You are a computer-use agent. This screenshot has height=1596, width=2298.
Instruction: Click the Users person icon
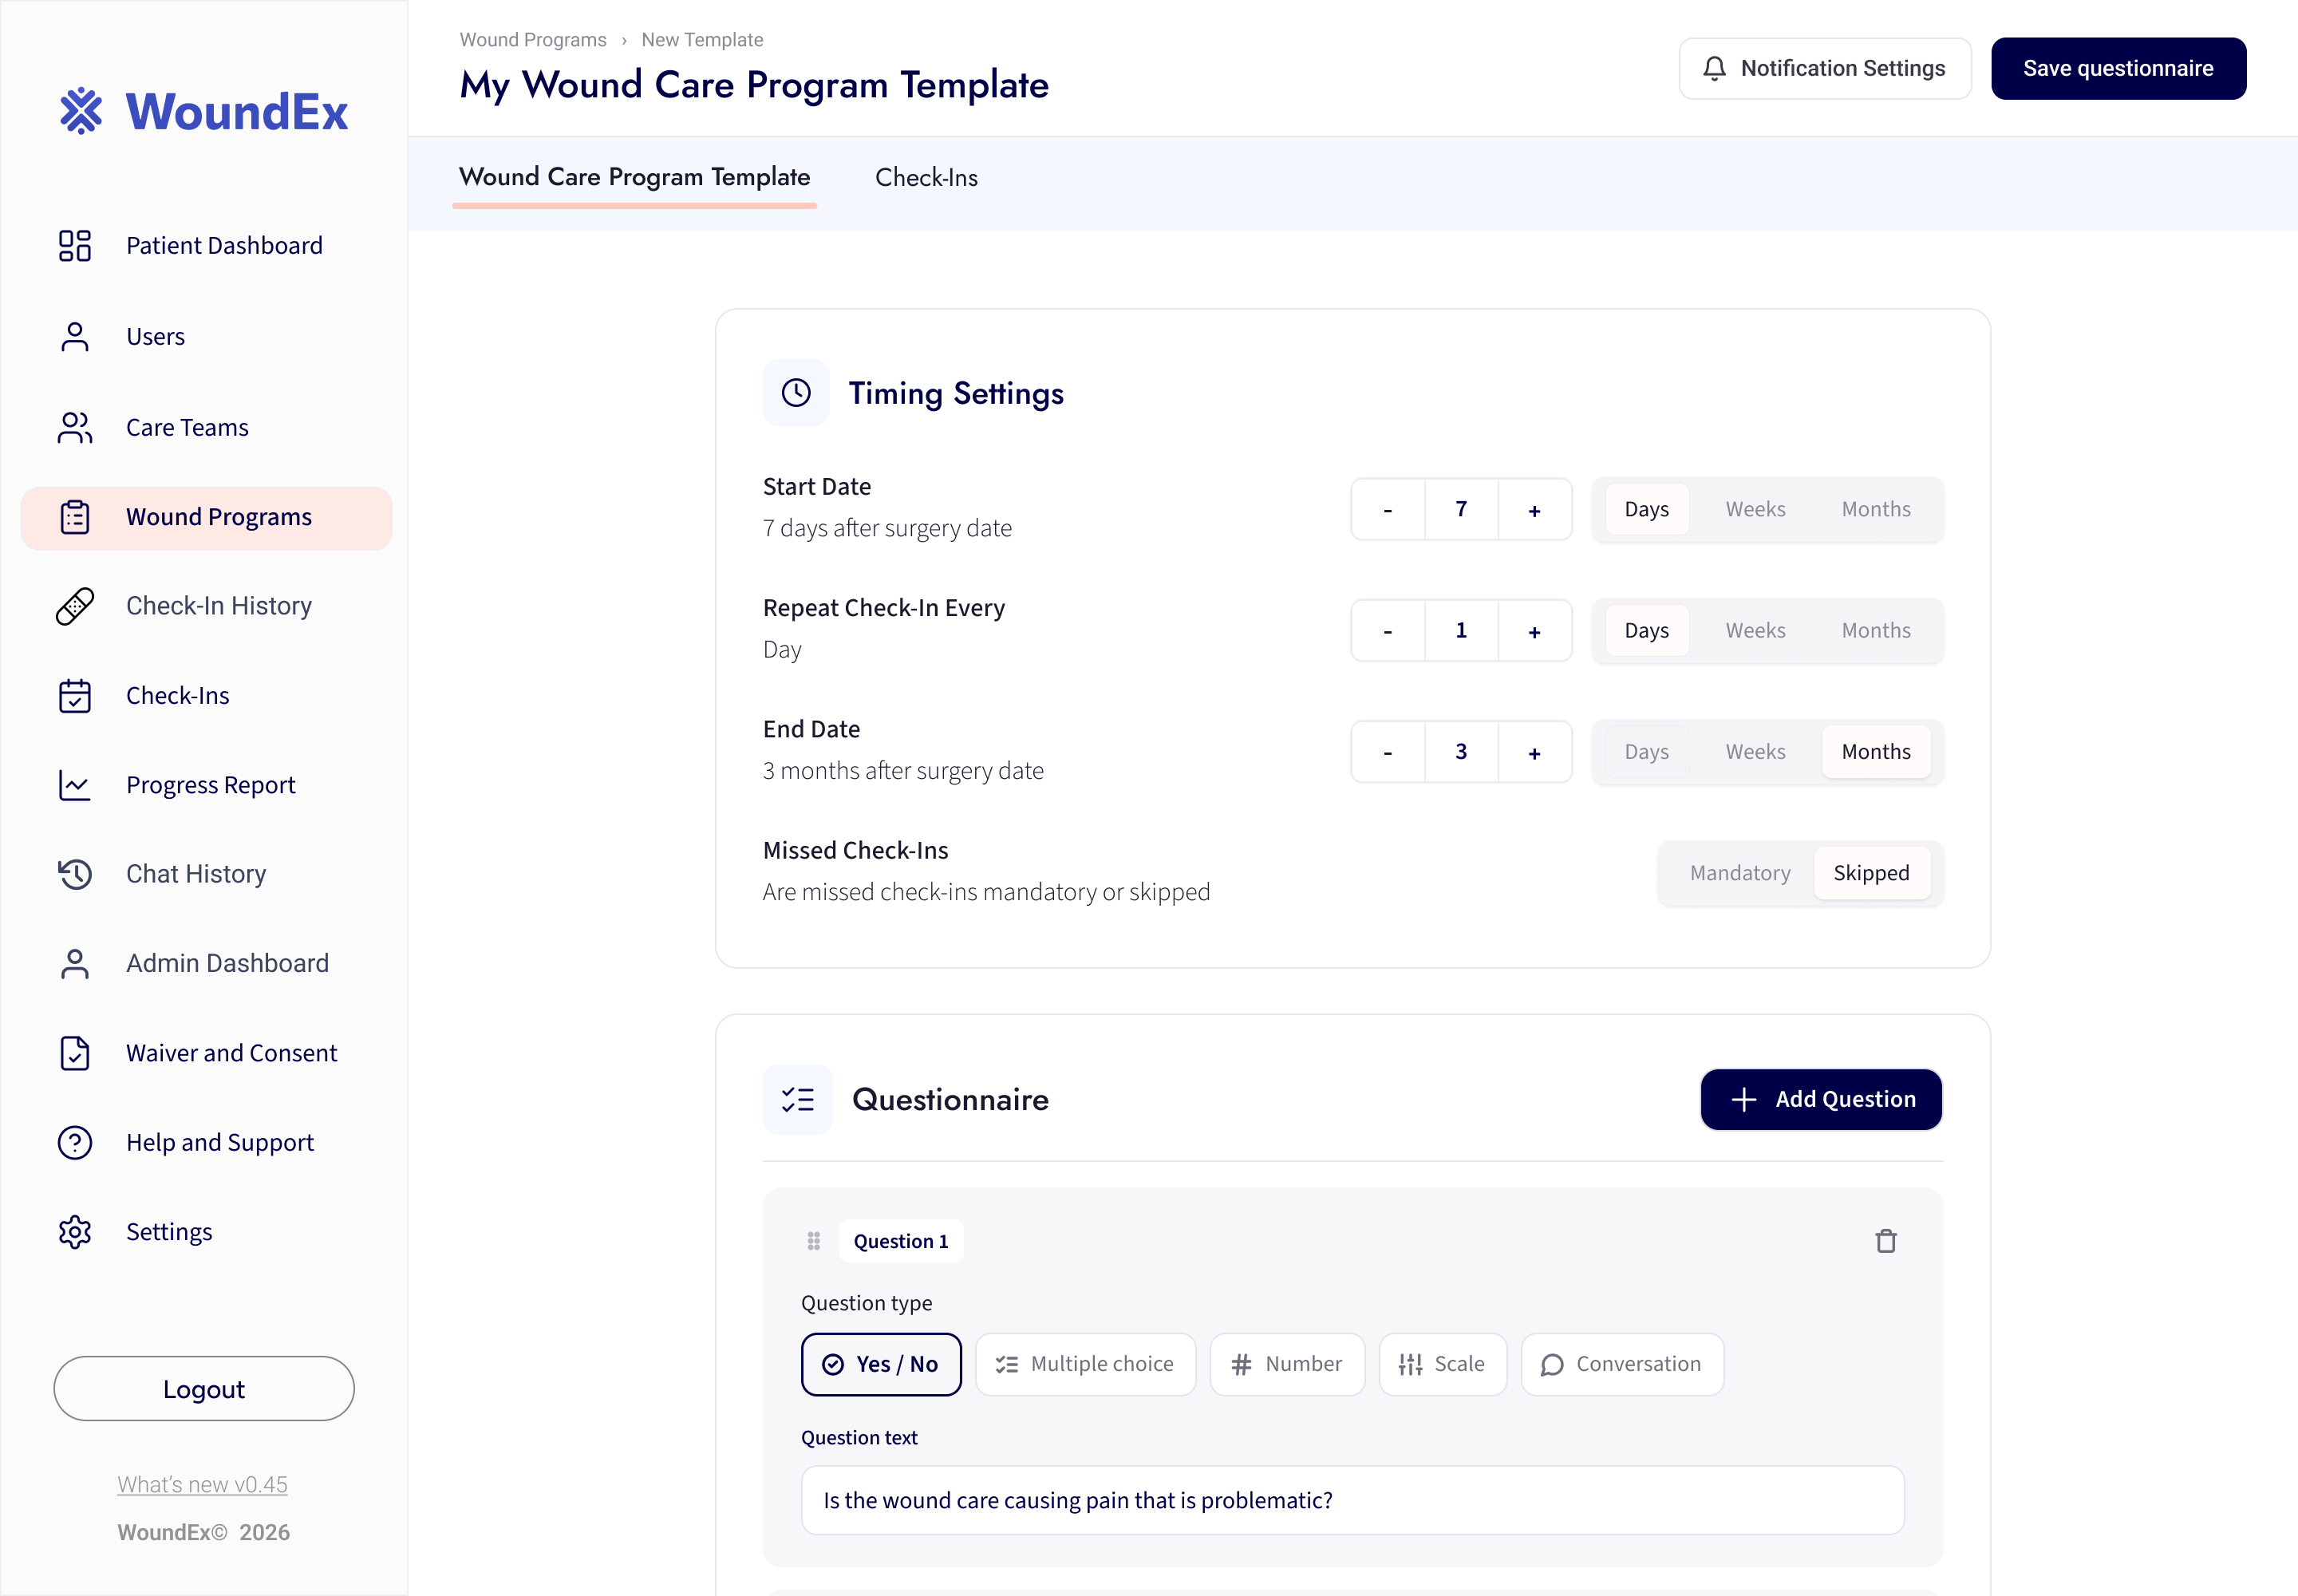pyautogui.click(x=75, y=337)
